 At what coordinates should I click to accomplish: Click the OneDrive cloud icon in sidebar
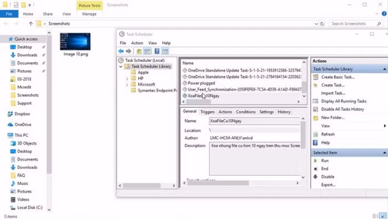pos(10,124)
